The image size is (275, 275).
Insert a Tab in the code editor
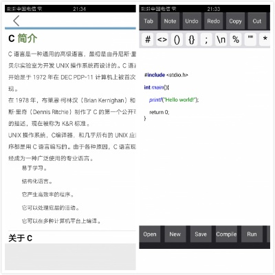(148, 21)
